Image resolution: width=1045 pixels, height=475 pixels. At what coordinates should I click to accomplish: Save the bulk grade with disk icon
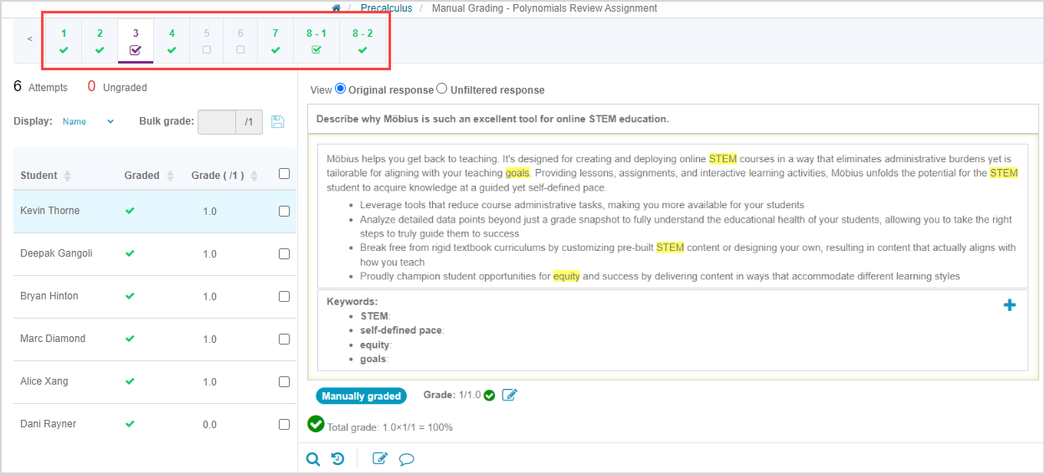tap(278, 122)
